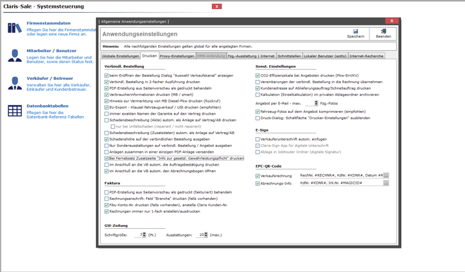Open Fzg.-Ausstattung | Internet tab
Screen dimensions: 465x272
(251, 56)
